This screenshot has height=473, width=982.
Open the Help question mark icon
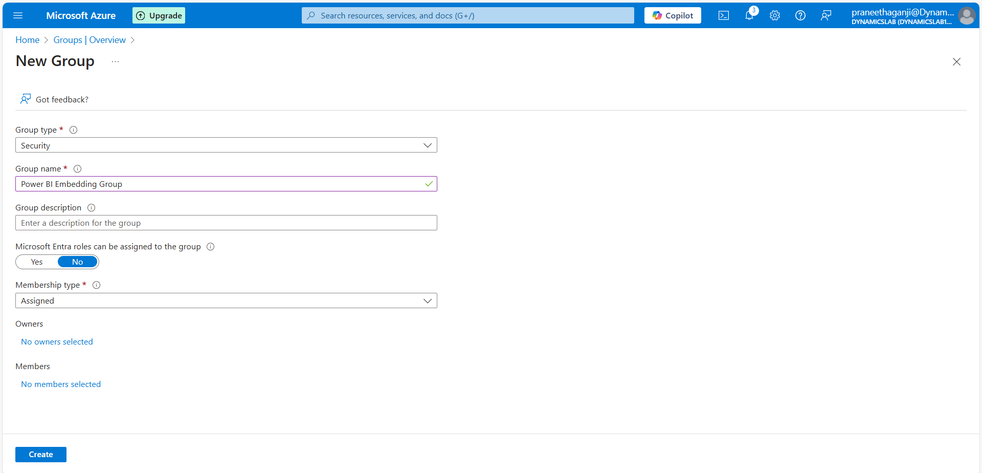point(800,15)
